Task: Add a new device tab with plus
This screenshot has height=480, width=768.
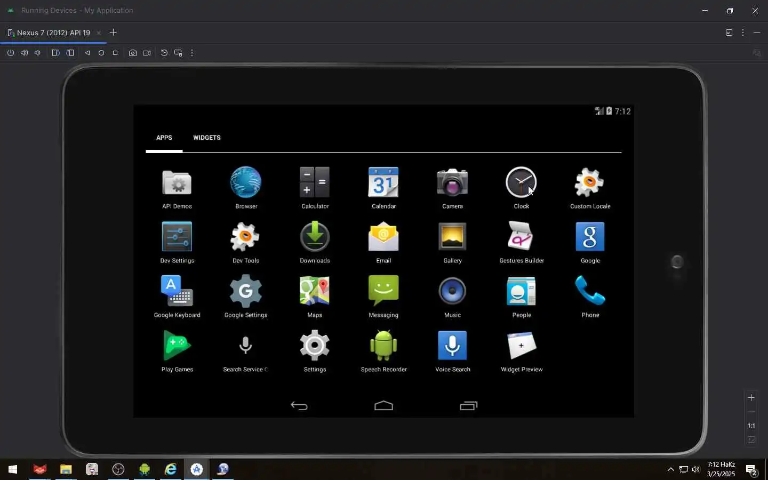Action: click(113, 33)
